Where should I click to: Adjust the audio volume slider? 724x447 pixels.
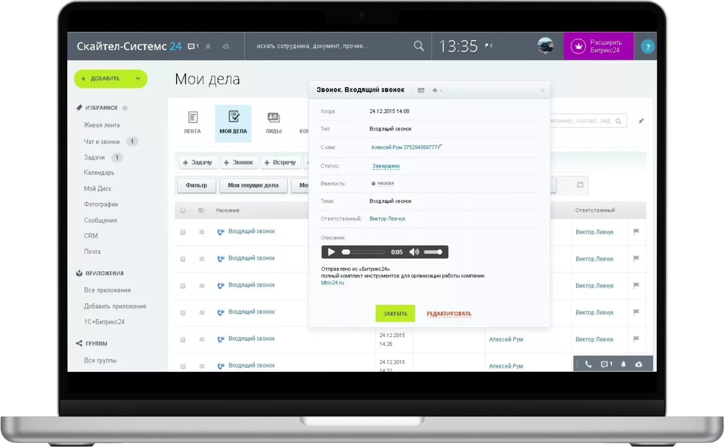[x=434, y=252]
